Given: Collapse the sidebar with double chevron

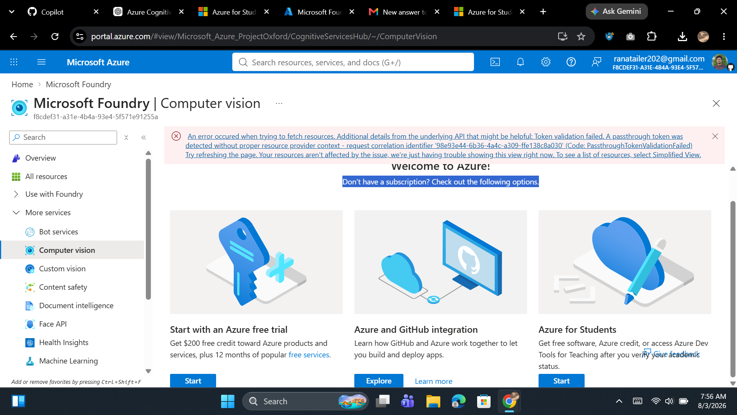Looking at the screenshot, I should point(144,138).
